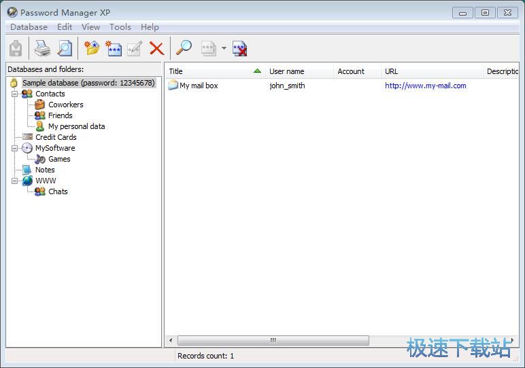The image size is (525, 368).
Task: Click the Databases and folders: heading
Action: point(46,69)
